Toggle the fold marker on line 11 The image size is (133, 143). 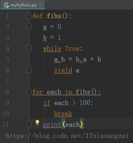click(29, 124)
